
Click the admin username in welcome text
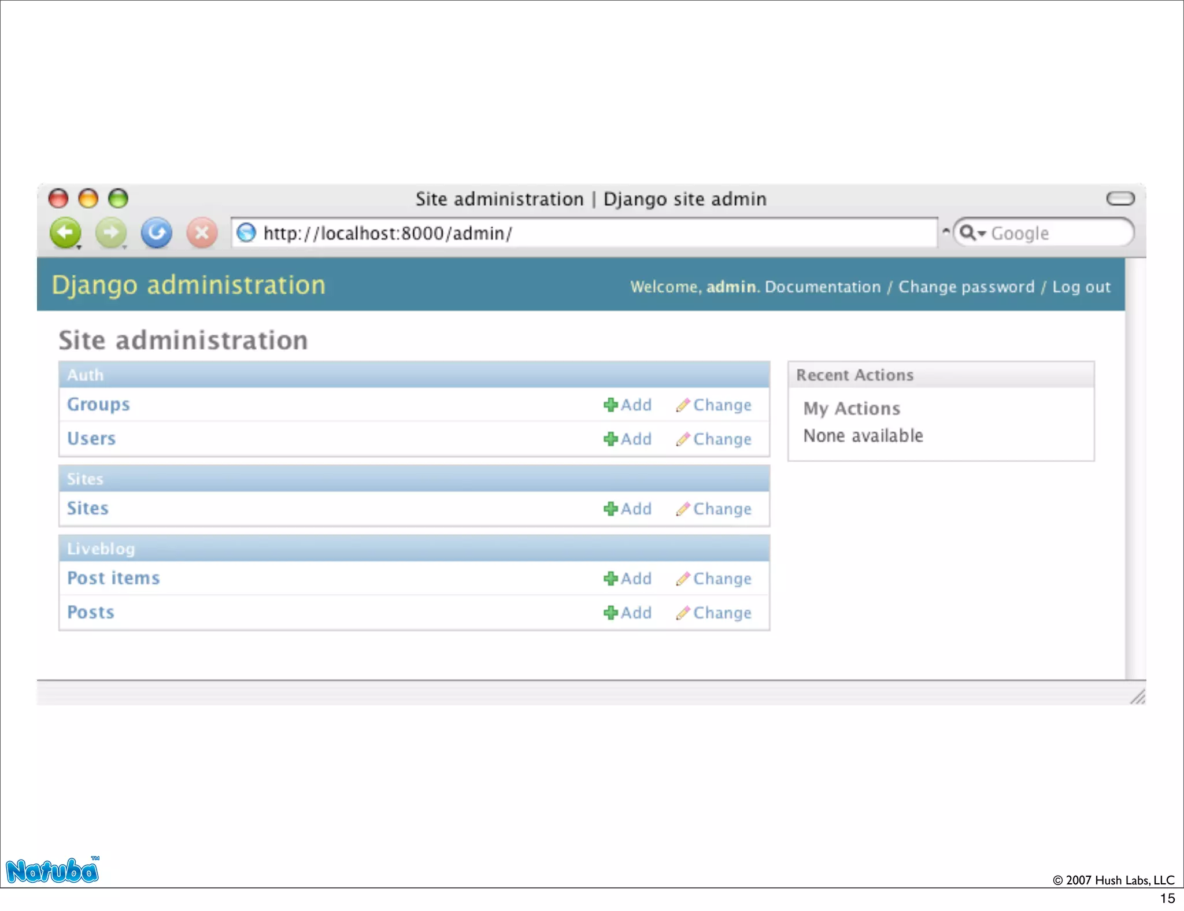coord(731,287)
